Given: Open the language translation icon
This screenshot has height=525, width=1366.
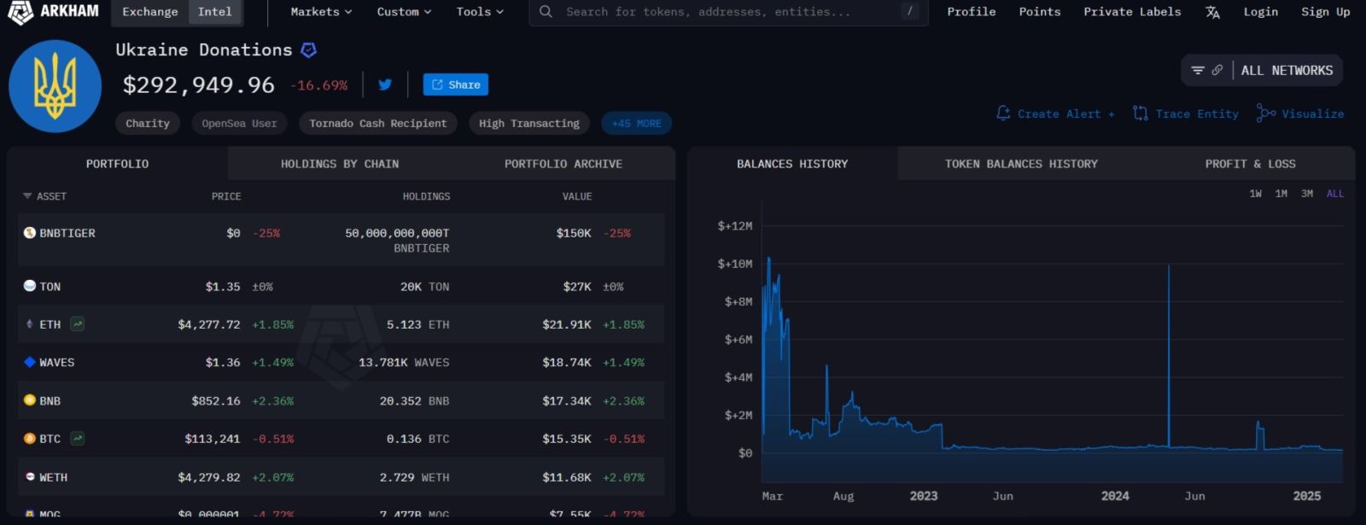Looking at the screenshot, I should (1212, 12).
